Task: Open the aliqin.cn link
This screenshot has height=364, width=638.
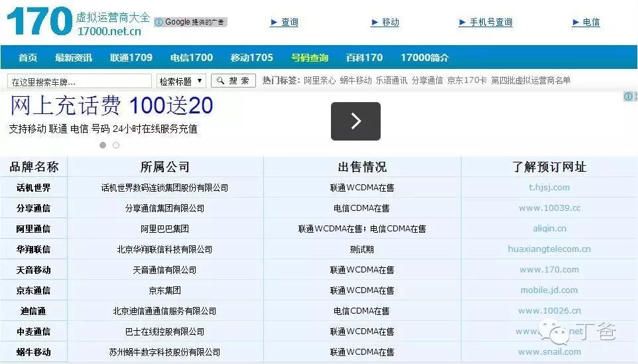Action: [549, 229]
